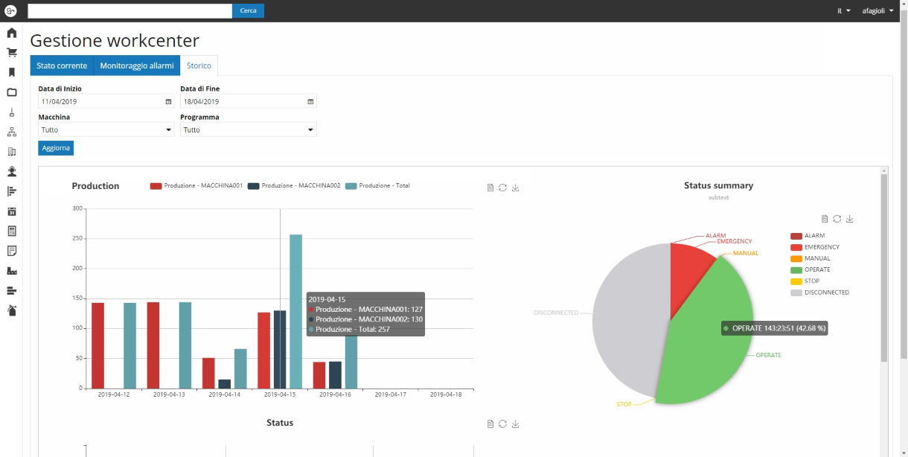Expand the Macchina dropdown
The height and width of the screenshot is (457, 908).
pos(106,130)
